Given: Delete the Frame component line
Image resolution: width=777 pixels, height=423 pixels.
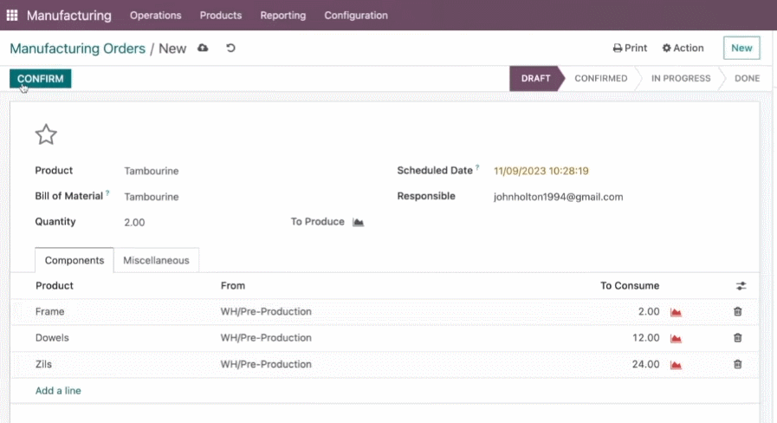Looking at the screenshot, I should pyautogui.click(x=737, y=311).
